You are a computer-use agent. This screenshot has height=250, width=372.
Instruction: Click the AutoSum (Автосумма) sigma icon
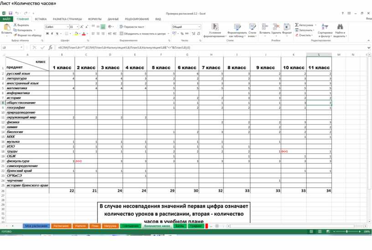pos(297,25)
